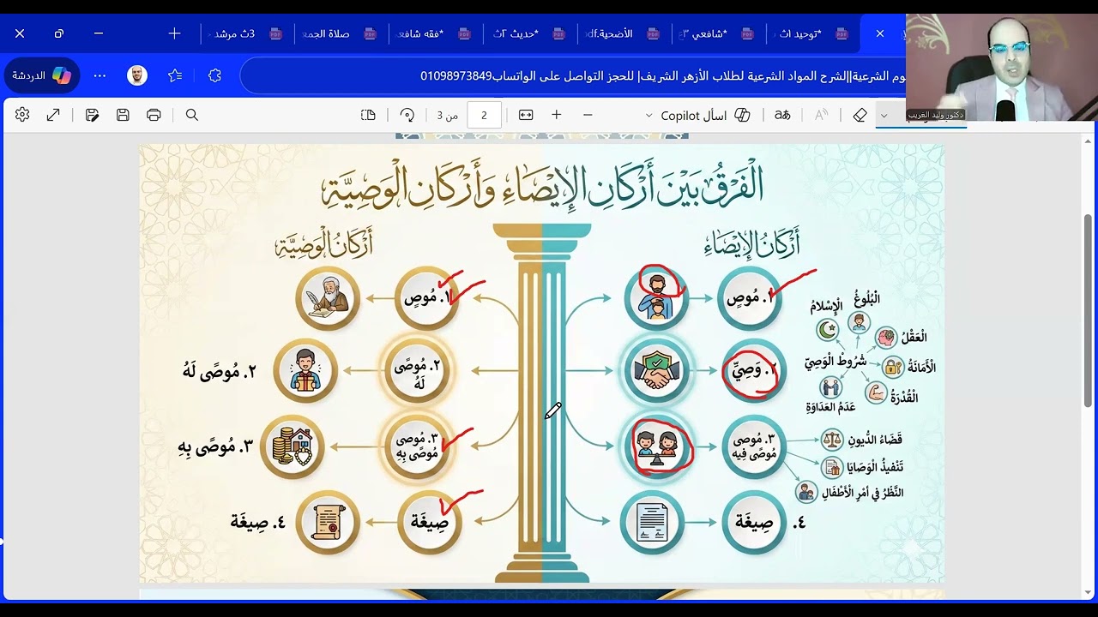The width and height of the screenshot is (1098, 617).
Task: Click the man holding gift icon
Action: point(305,371)
